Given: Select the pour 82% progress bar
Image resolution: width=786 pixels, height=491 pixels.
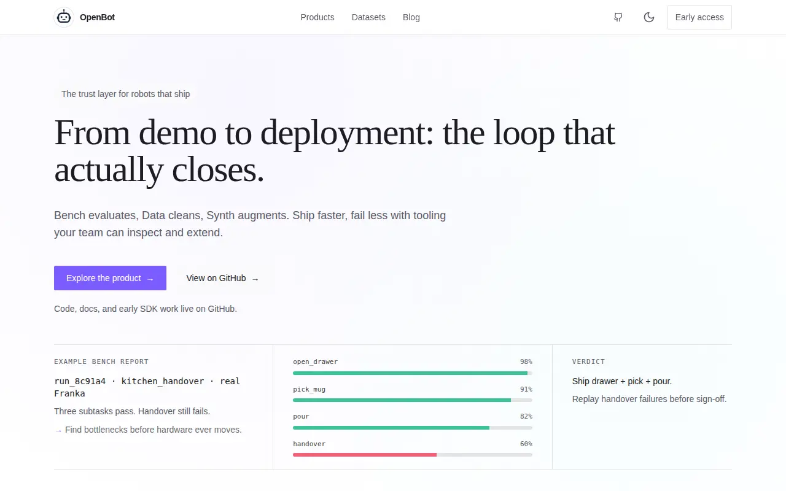Looking at the screenshot, I should [x=413, y=428].
